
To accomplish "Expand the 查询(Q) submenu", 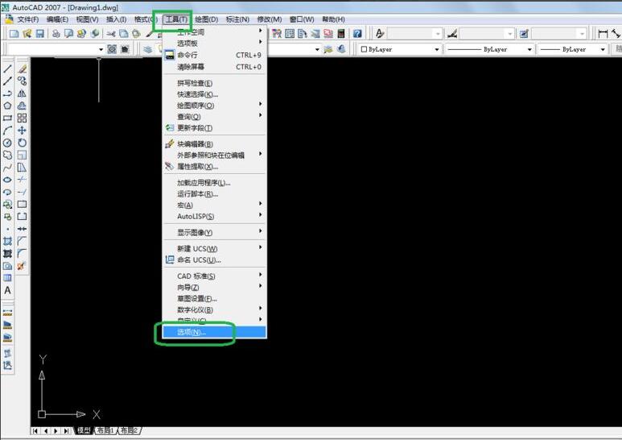I will [215, 116].
